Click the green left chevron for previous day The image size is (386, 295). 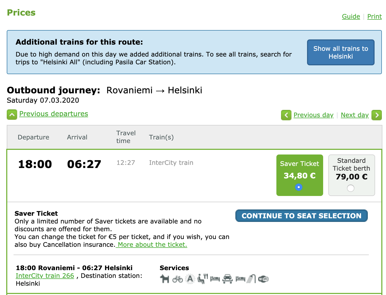click(x=286, y=115)
